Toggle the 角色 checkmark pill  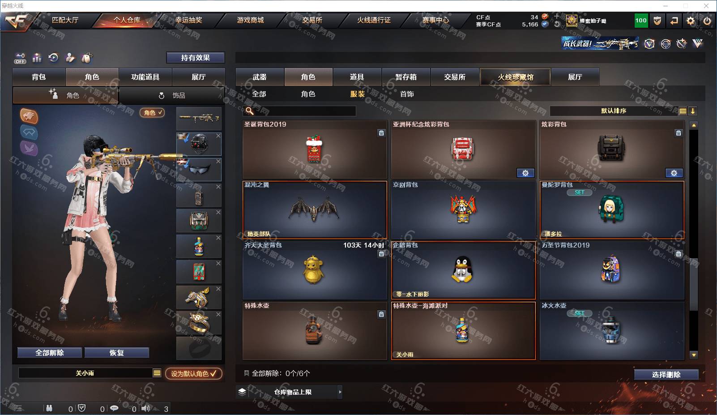(152, 112)
